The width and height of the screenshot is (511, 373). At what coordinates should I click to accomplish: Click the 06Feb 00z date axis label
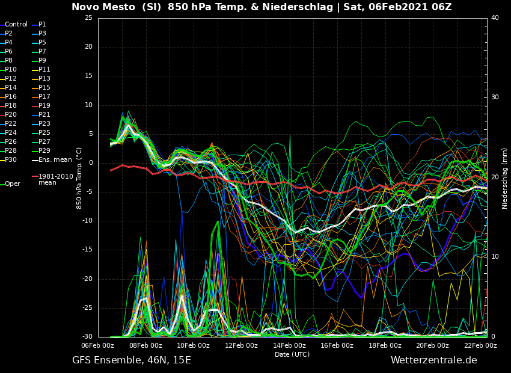98,346
